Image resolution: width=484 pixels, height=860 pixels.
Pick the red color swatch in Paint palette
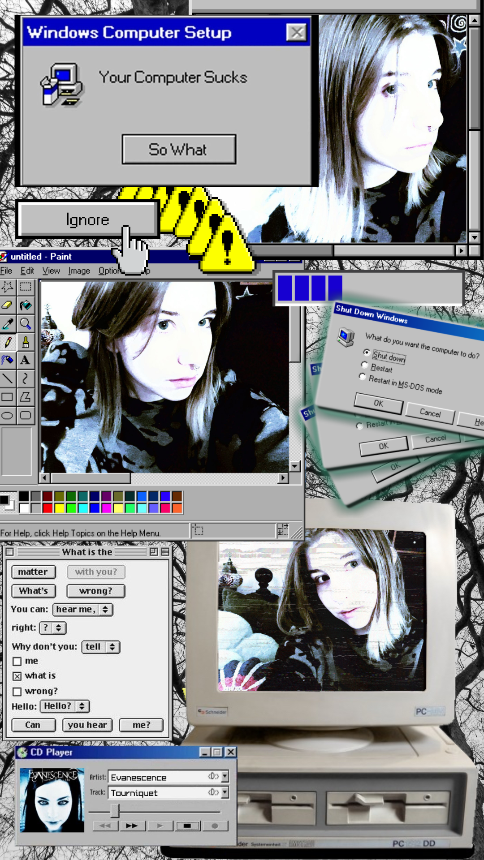click(48, 508)
